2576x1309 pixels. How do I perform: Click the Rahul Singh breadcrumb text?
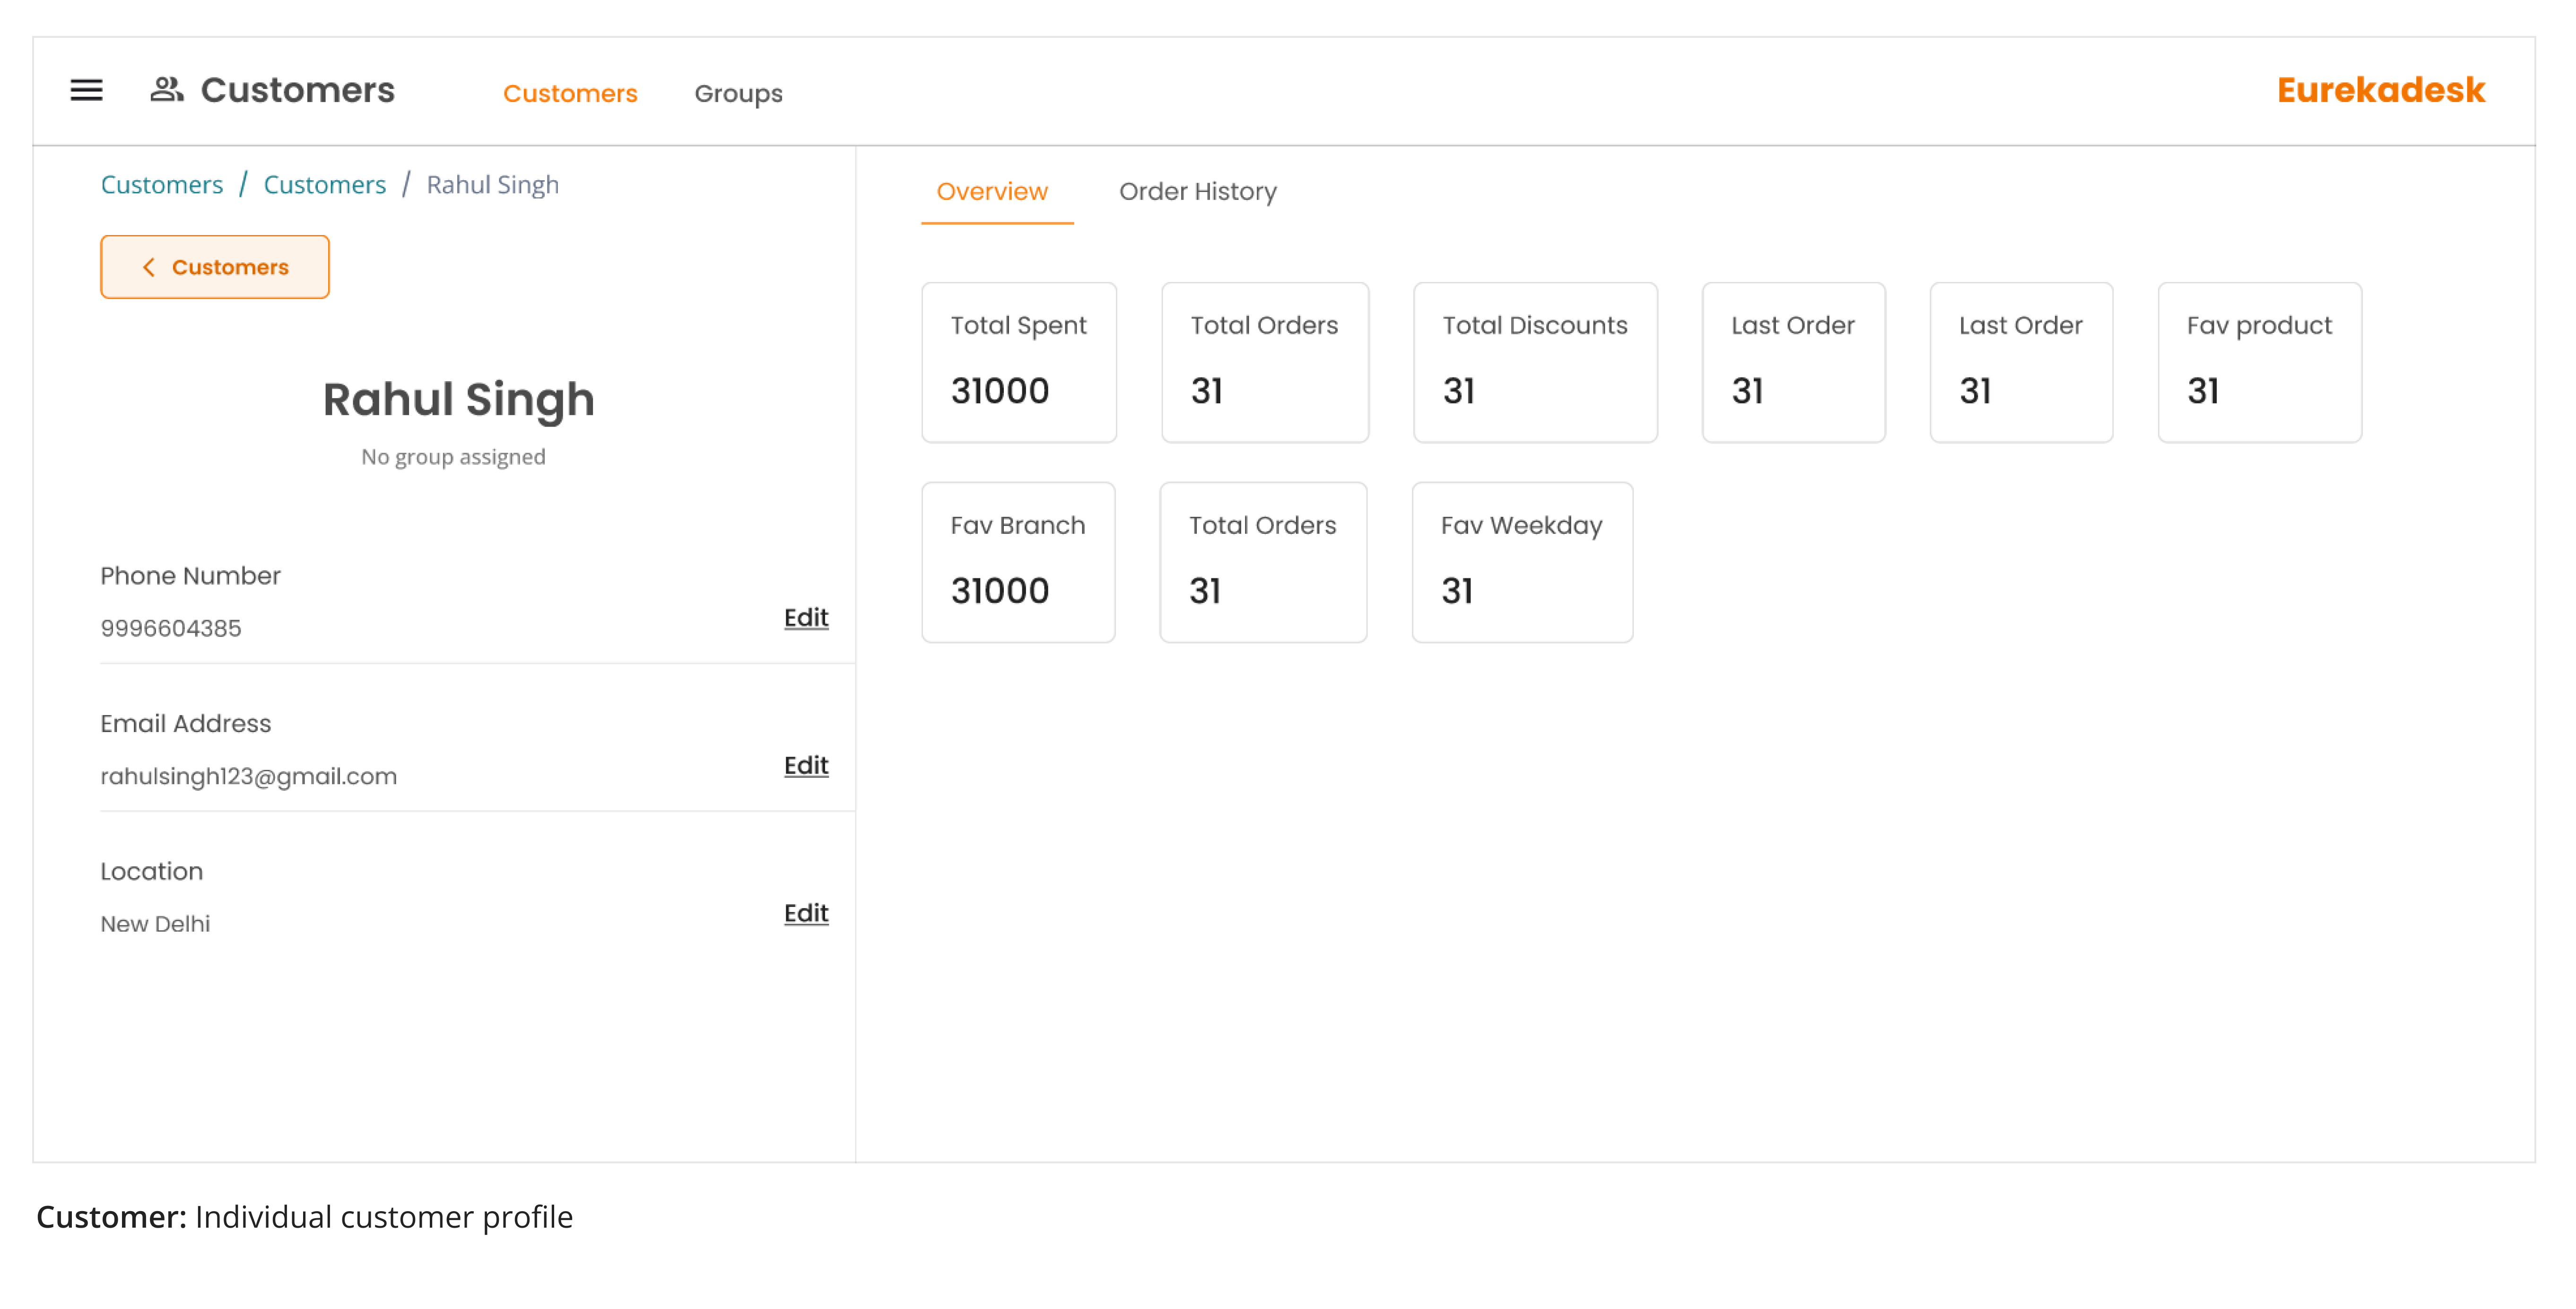coord(493,185)
